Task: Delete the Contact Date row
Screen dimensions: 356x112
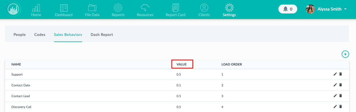Action: tap(341, 85)
